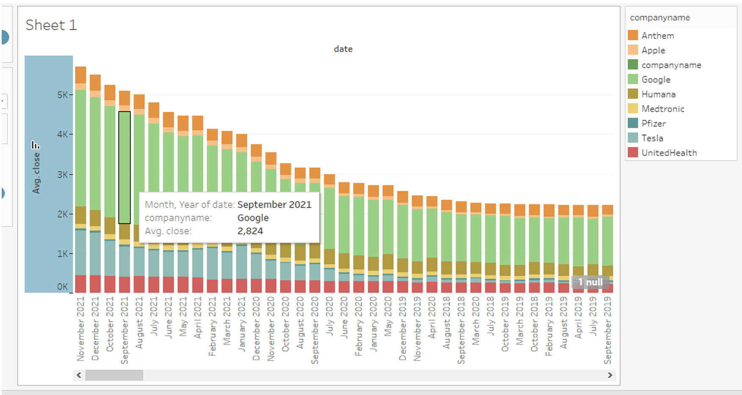Select the Apple color square in the legend
The width and height of the screenshot is (742, 395).
(x=633, y=50)
